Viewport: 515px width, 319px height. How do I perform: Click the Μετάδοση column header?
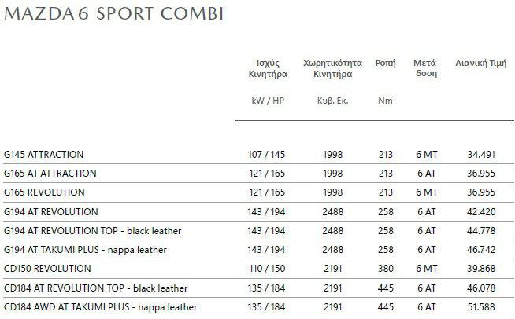coord(426,68)
